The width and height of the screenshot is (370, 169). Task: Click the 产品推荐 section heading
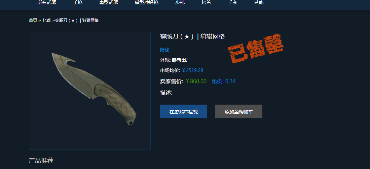point(41,161)
